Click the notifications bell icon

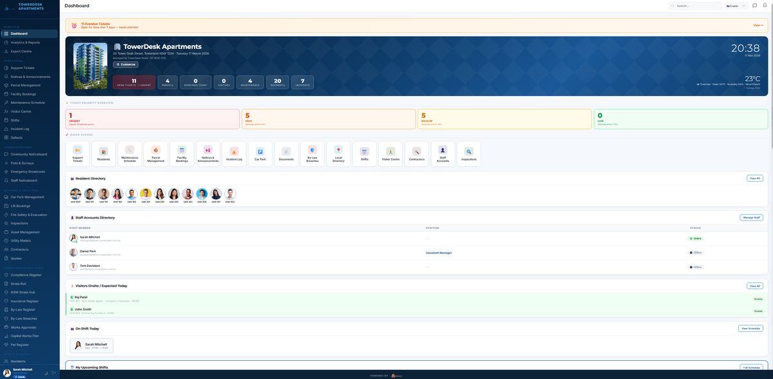[763, 4]
